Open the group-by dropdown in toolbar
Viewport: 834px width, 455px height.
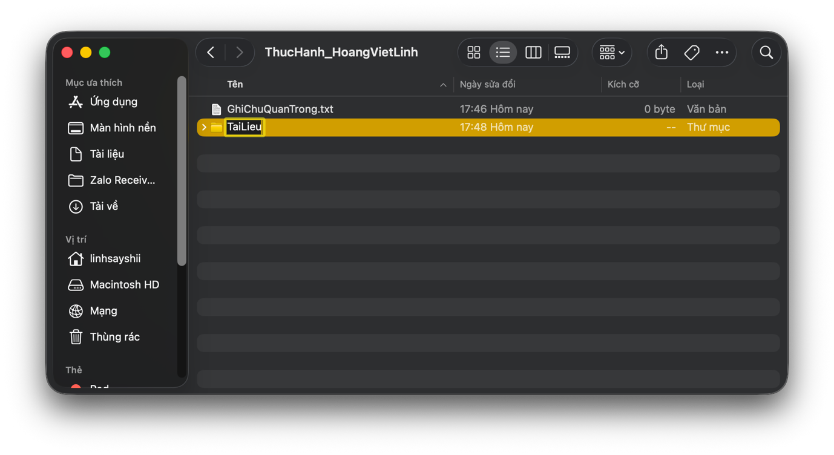point(612,53)
